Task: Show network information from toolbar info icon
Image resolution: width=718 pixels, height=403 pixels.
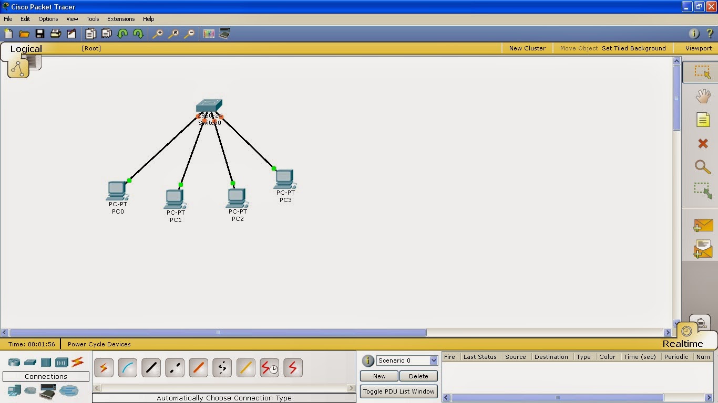Action: click(694, 34)
